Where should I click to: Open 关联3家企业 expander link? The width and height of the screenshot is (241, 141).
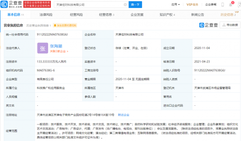(59, 51)
